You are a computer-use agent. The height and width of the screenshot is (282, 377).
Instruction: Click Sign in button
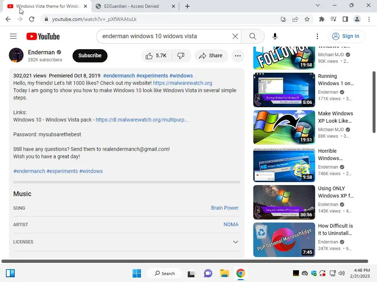346,36
